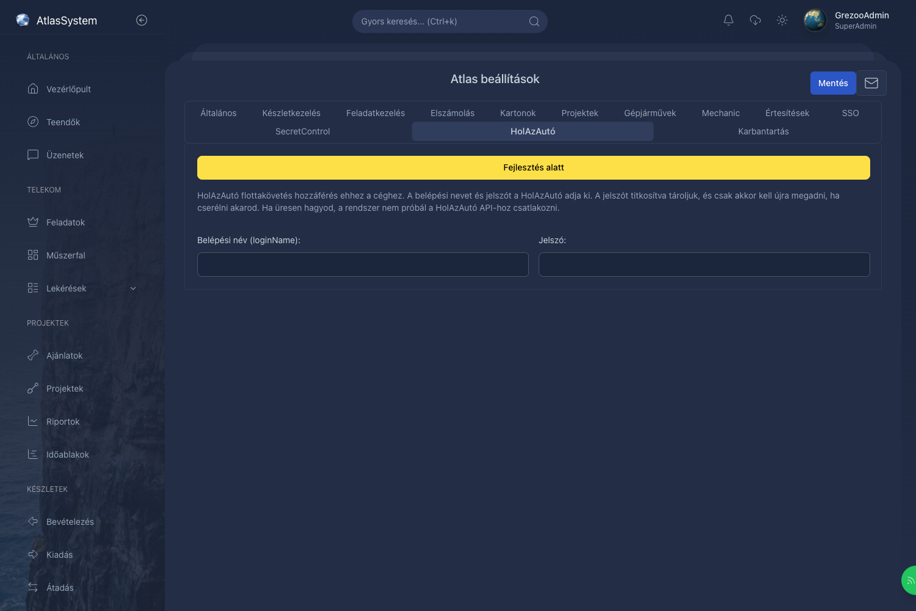
Task: Open the SSO tab
Action: click(851, 113)
